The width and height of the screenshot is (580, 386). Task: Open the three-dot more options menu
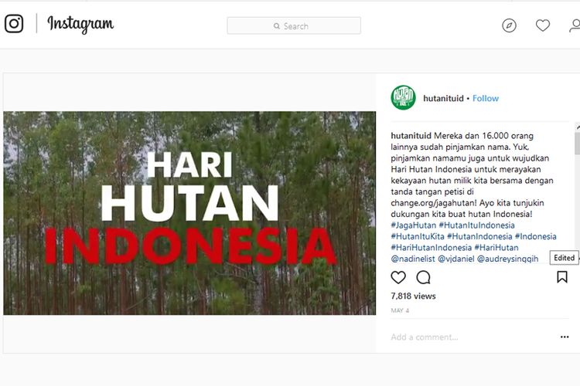(565, 337)
